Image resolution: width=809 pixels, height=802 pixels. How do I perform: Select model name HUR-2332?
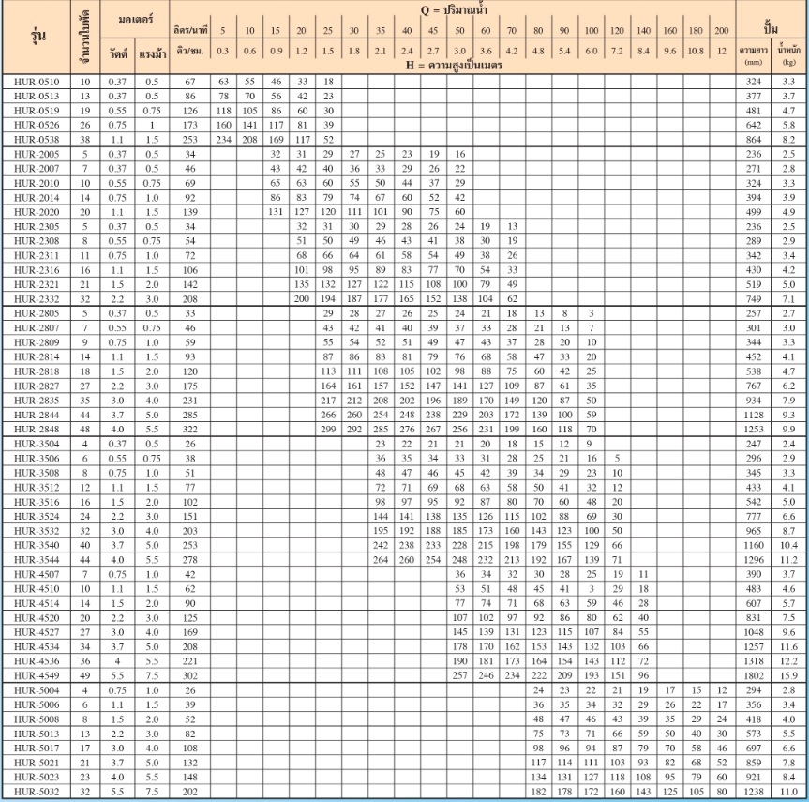37,299
